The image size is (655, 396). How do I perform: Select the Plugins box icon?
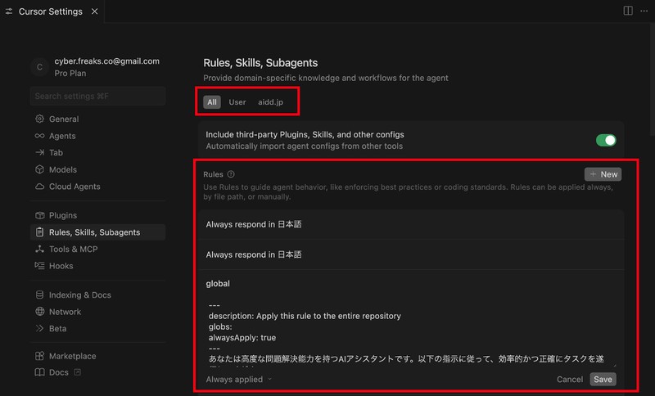click(39, 215)
